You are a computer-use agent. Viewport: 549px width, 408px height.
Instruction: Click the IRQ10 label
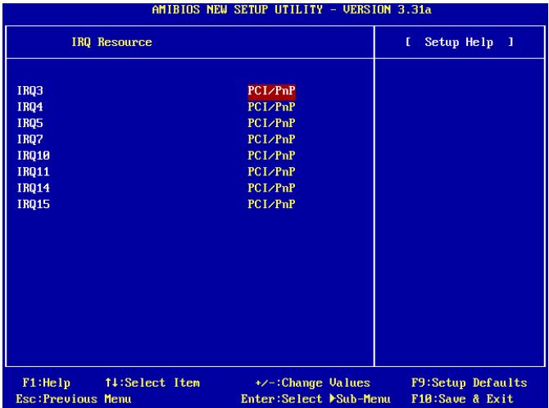coord(34,156)
